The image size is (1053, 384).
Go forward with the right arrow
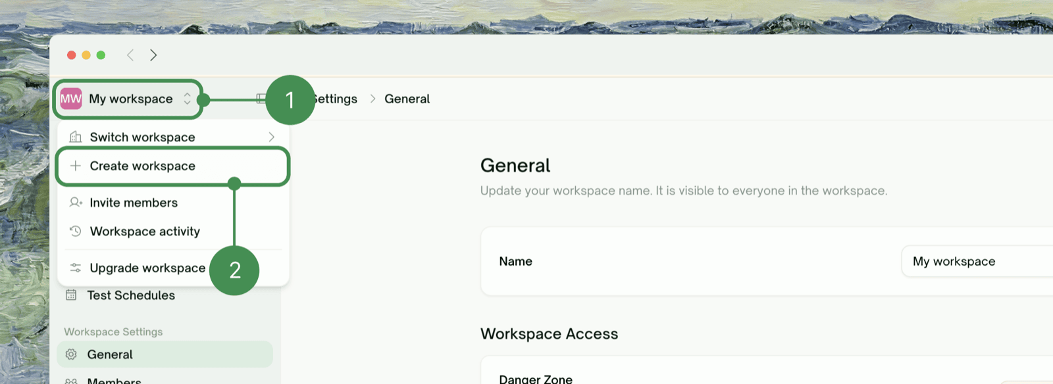(153, 55)
